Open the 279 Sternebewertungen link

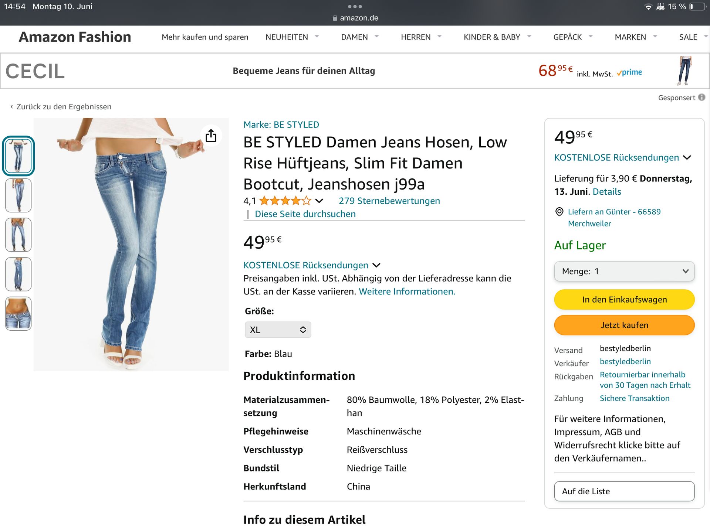(389, 201)
